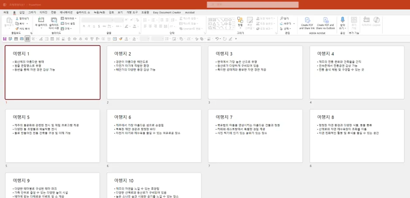The image size is (410, 198).
Task: Open the 디자인 ribbon tab
Action: [44, 12]
